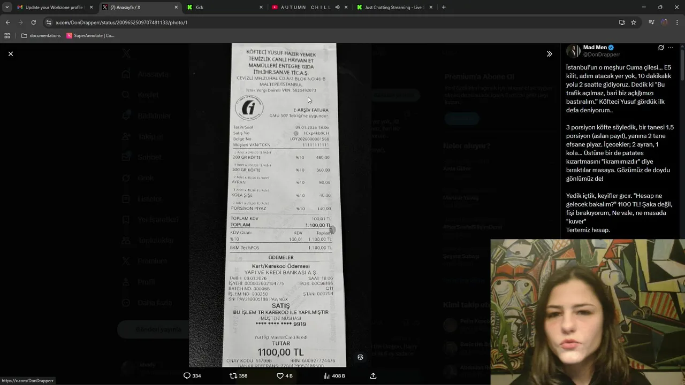The height and width of the screenshot is (385, 685).
Task: Go back to the previous page
Action: [x=7, y=22]
